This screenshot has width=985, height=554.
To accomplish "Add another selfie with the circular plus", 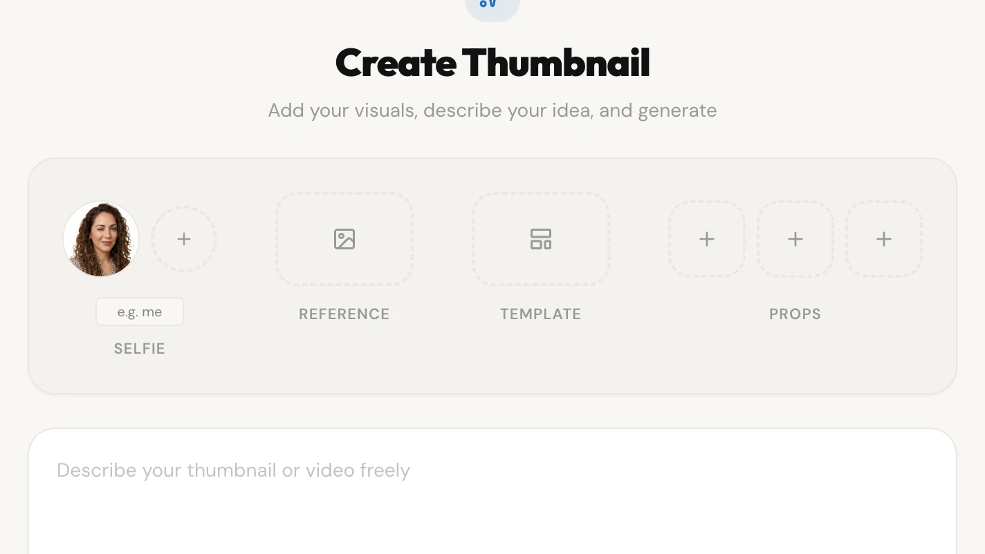I will tap(184, 239).
